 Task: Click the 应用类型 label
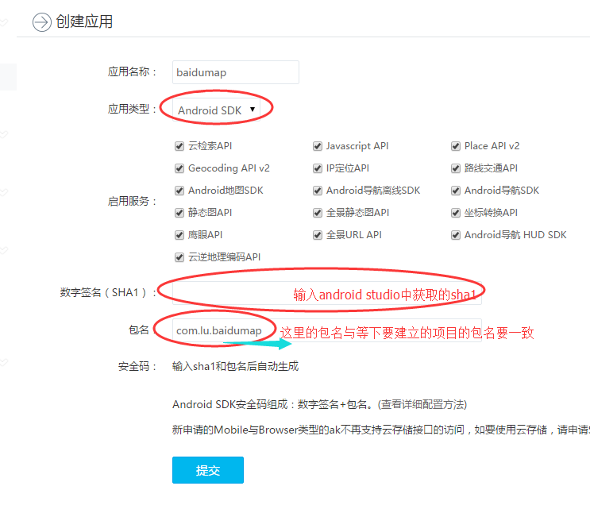132,109
